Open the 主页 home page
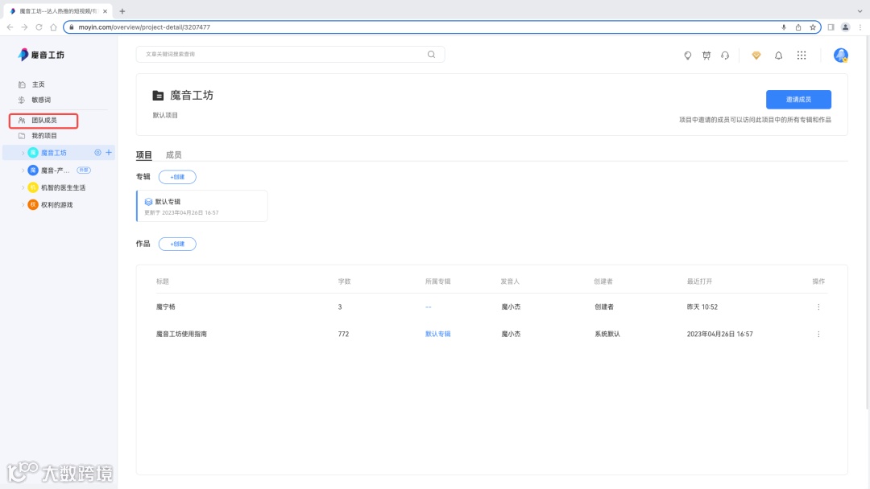Viewport: 870px width, 489px height. point(38,84)
